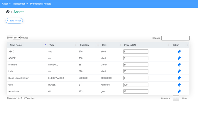Click the ABCDE asset name cell
Screen dimensions: 198x119
(12, 58)
